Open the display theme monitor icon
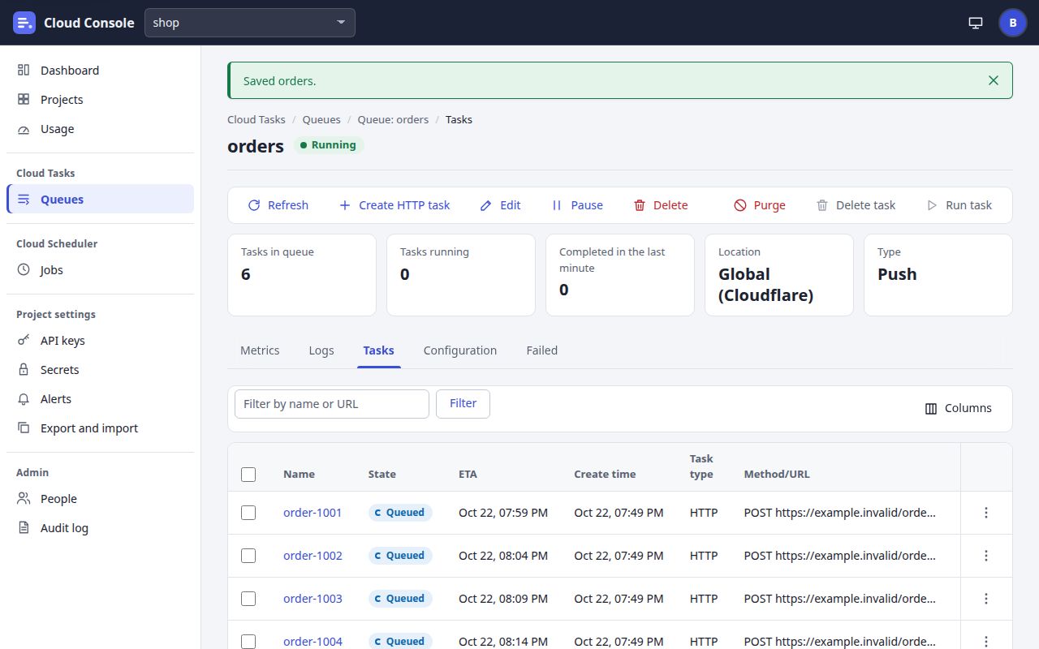1039x649 pixels. (x=976, y=23)
